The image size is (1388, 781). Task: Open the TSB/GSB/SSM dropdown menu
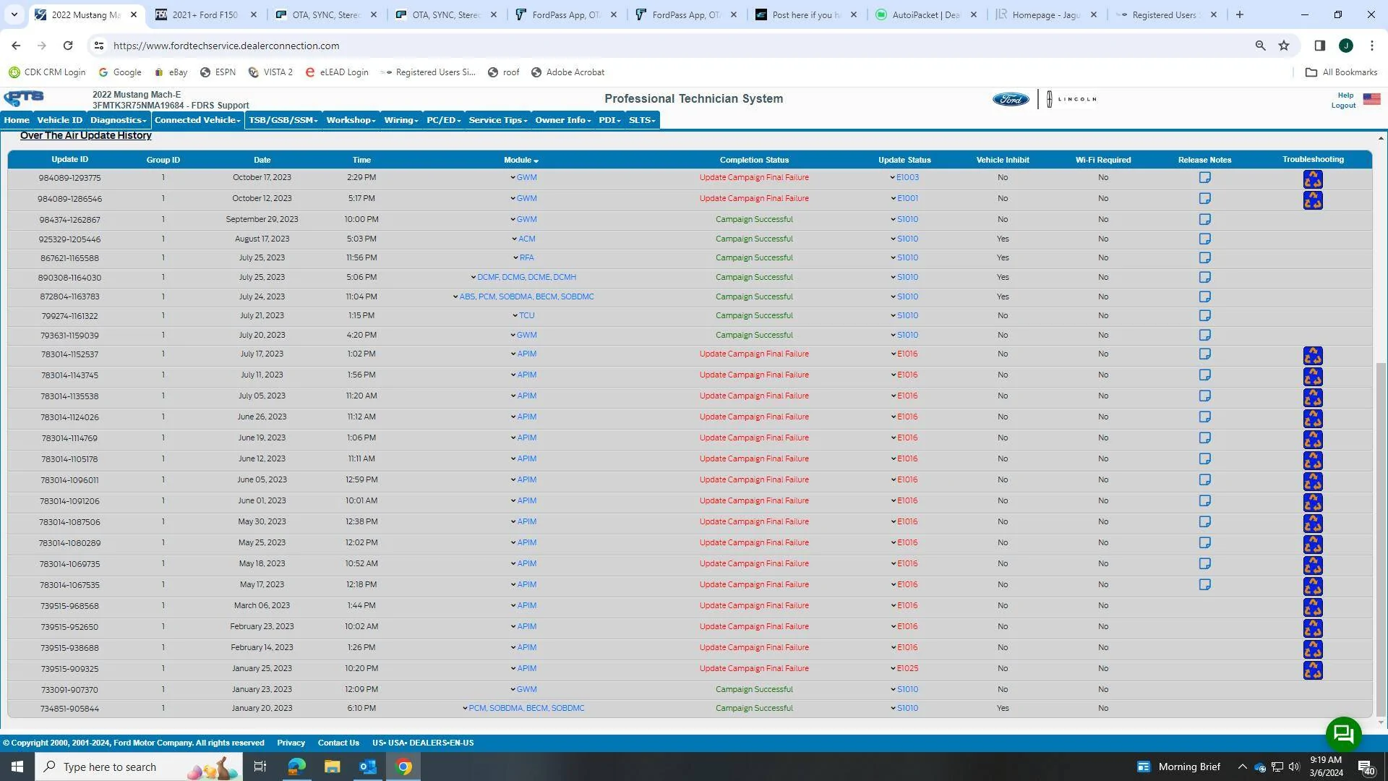point(283,120)
